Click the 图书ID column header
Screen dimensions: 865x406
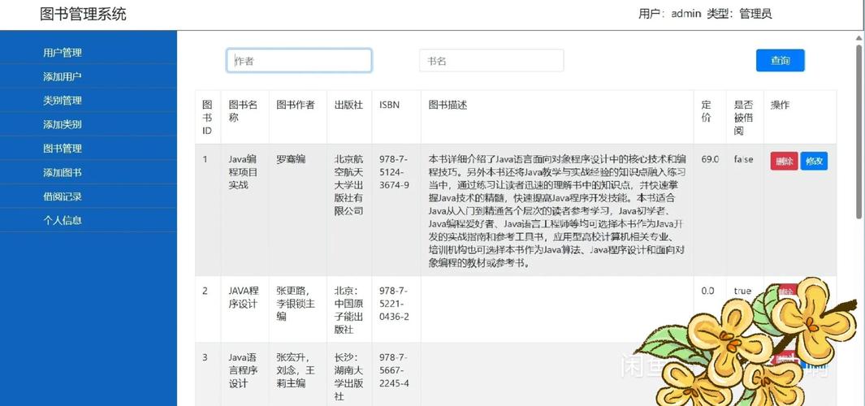tap(207, 118)
